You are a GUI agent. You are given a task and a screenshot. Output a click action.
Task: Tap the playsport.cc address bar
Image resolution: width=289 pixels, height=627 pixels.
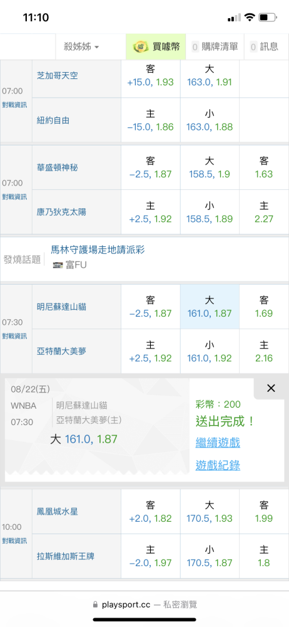(x=144, y=604)
